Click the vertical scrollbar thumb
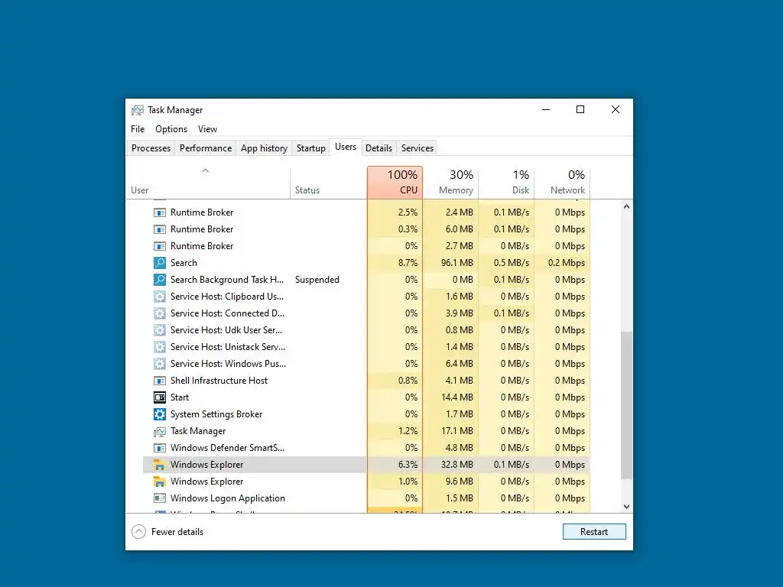This screenshot has width=783, height=587. coord(626,405)
